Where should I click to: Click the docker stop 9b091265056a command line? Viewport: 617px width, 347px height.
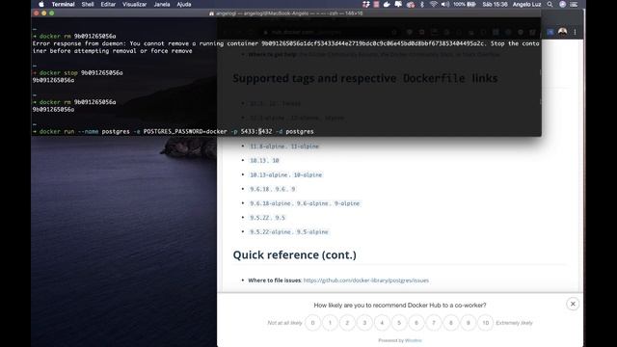(x=78, y=73)
